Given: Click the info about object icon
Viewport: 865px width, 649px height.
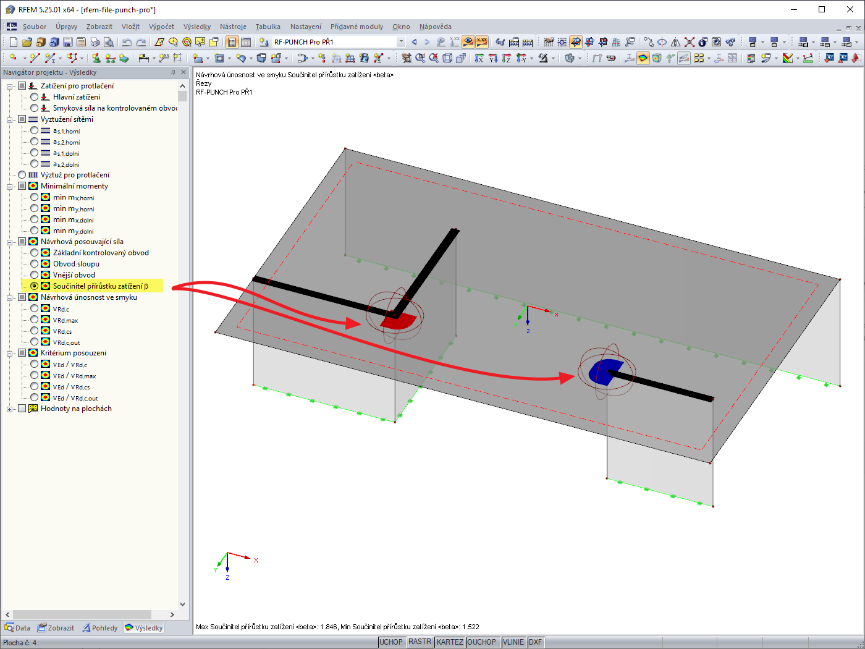Looking at the screenshot, I should click(703, 42).
